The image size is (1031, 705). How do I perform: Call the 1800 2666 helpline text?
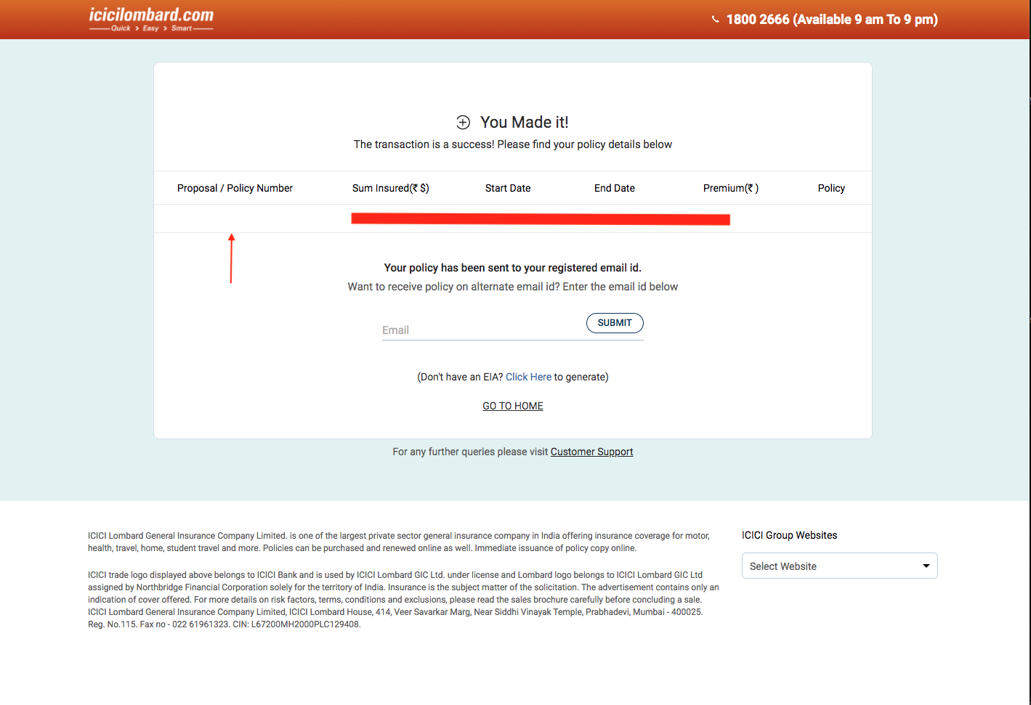tap(832, 20)
